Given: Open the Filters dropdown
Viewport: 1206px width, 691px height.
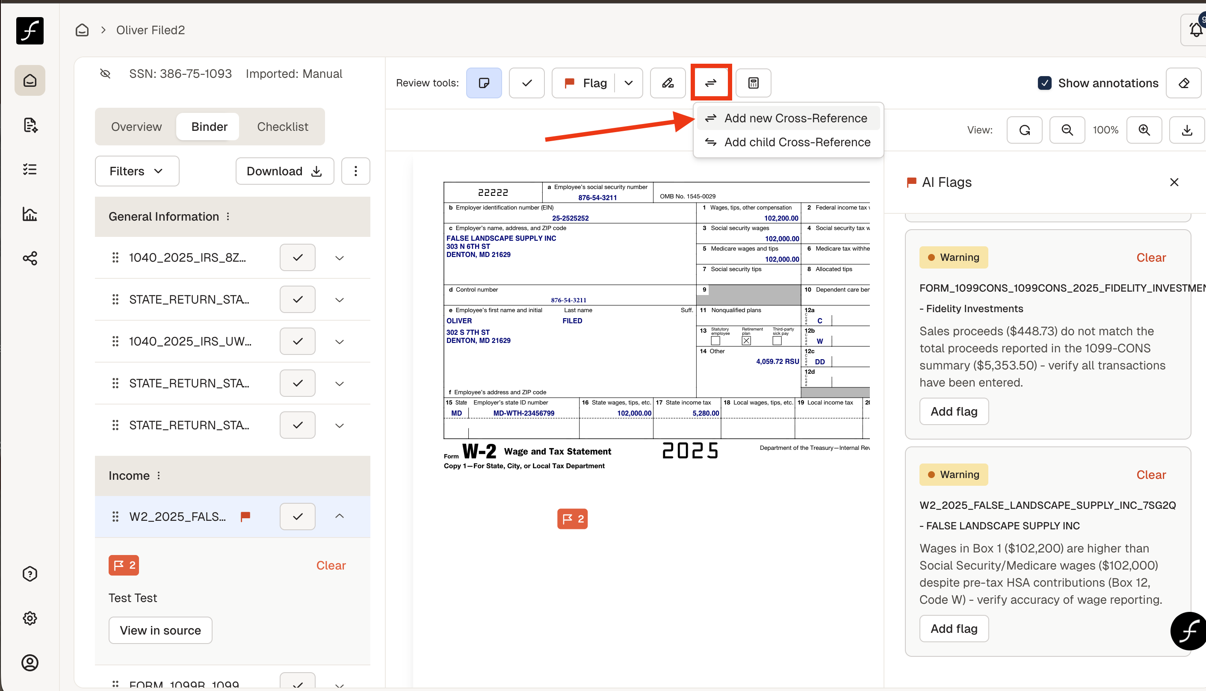Looking at the screenshot, I should click(137, 171).
